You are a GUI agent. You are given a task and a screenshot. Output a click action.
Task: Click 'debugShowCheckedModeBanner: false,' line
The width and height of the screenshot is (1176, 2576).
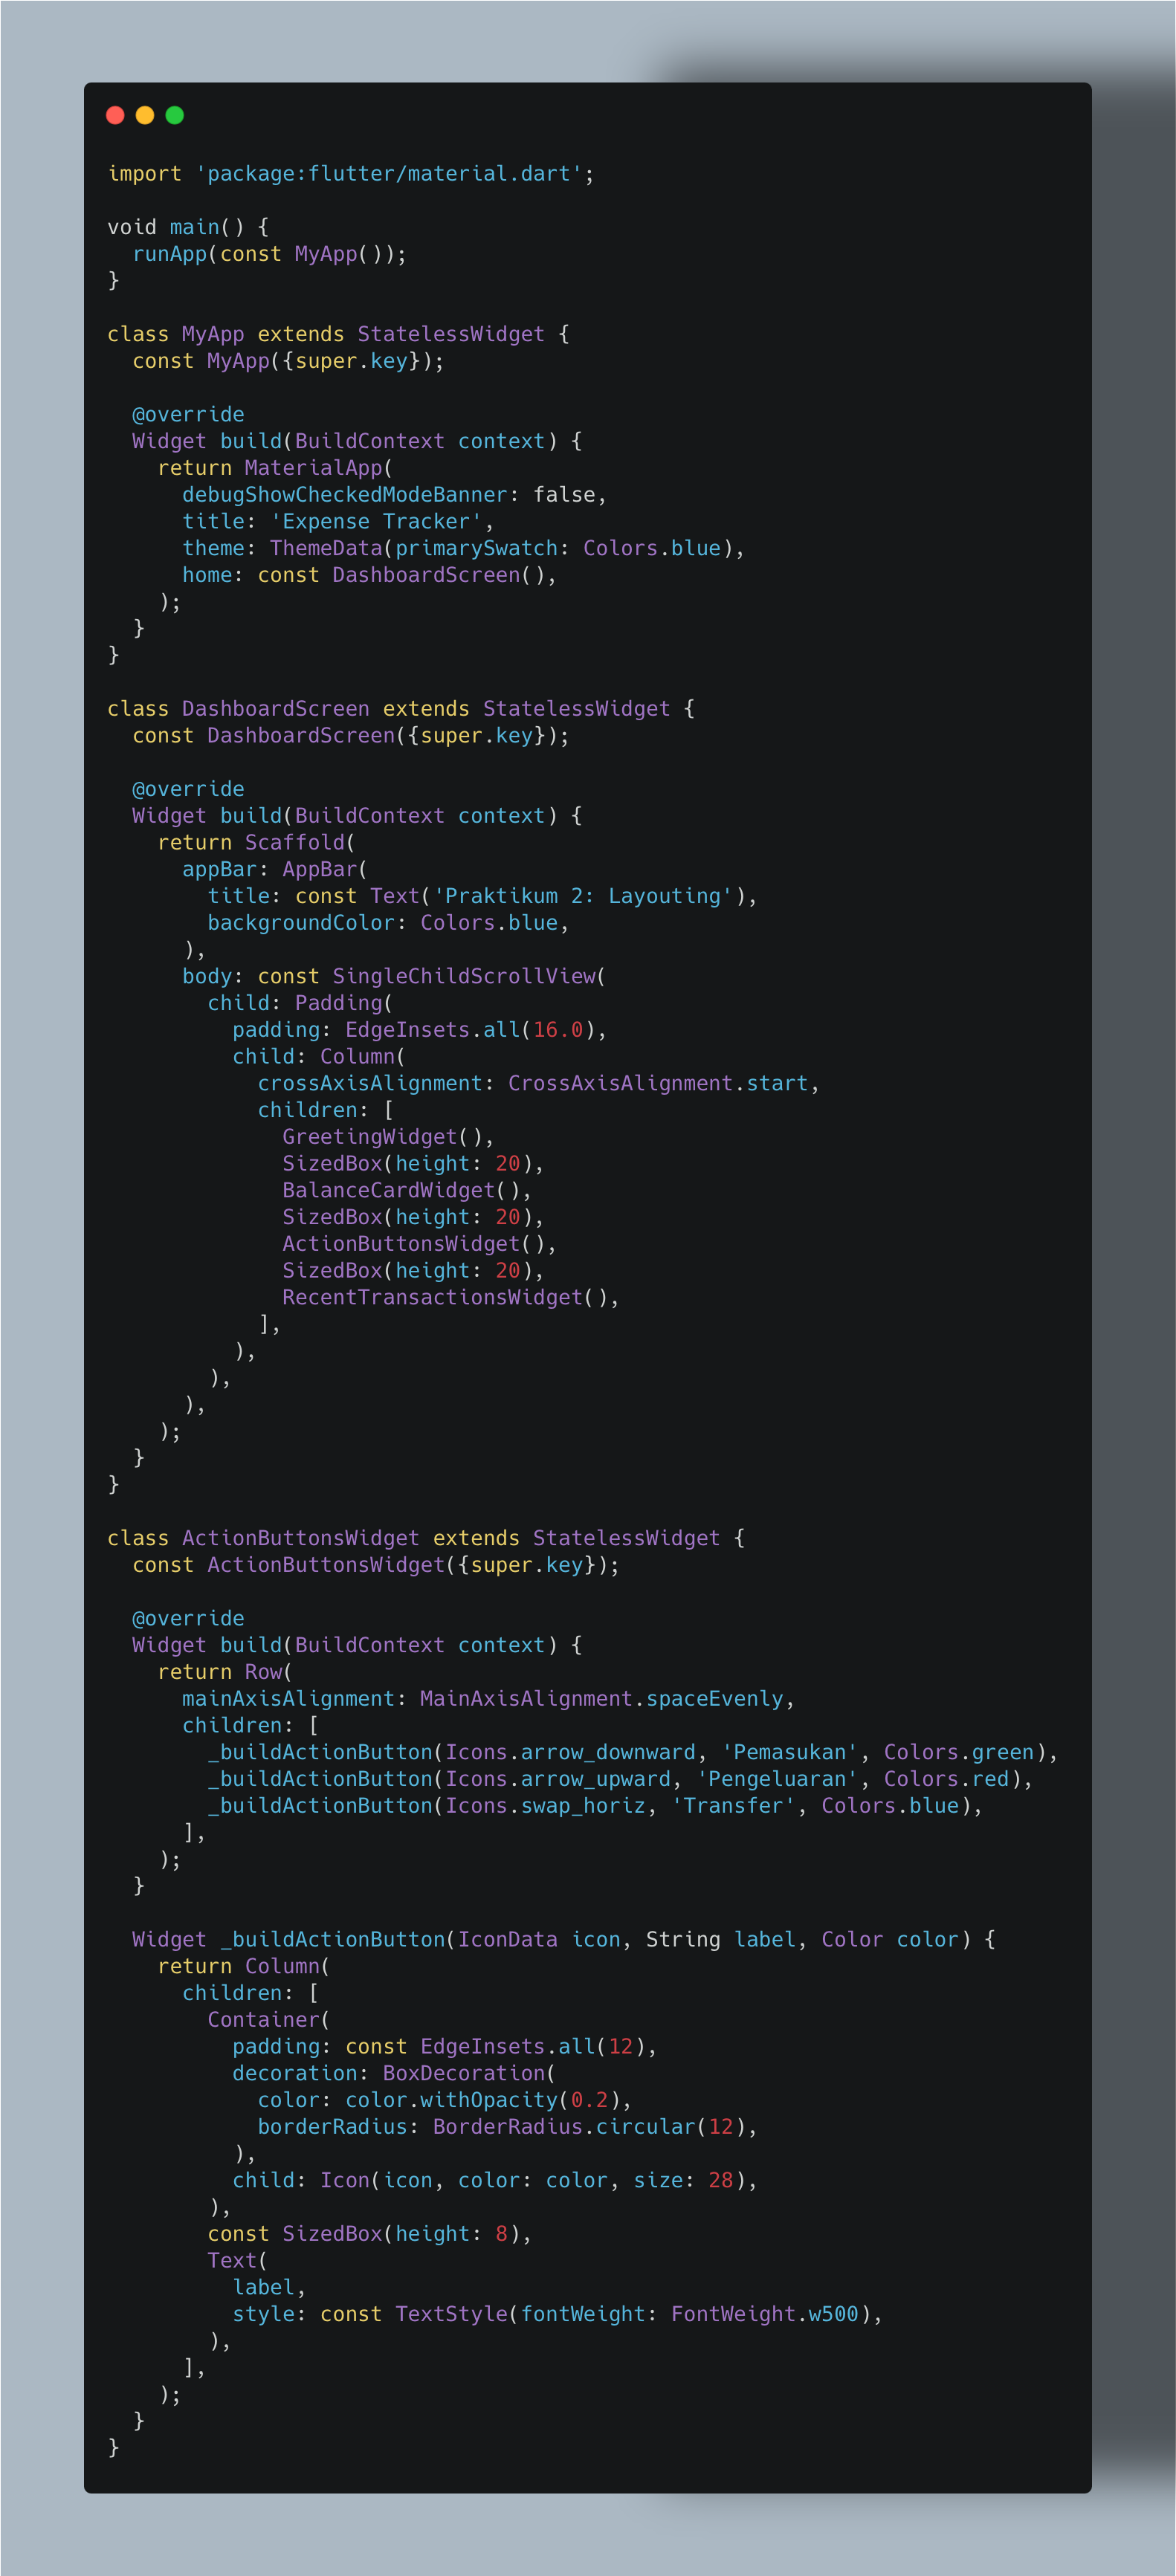pyautogui.click(x=394, y=495)
